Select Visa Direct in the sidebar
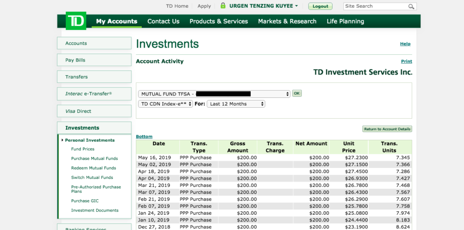The height and width of the screenshot is (230, 464). click(x=94, y=111)
